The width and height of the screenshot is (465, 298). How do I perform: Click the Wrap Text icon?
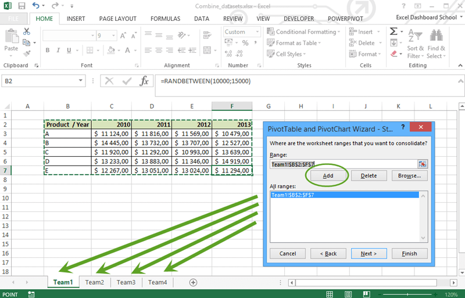207,35
